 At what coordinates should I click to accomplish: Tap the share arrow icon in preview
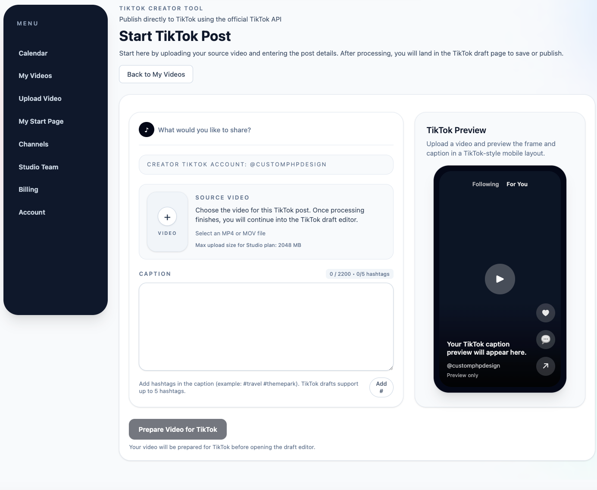point(546,366)
